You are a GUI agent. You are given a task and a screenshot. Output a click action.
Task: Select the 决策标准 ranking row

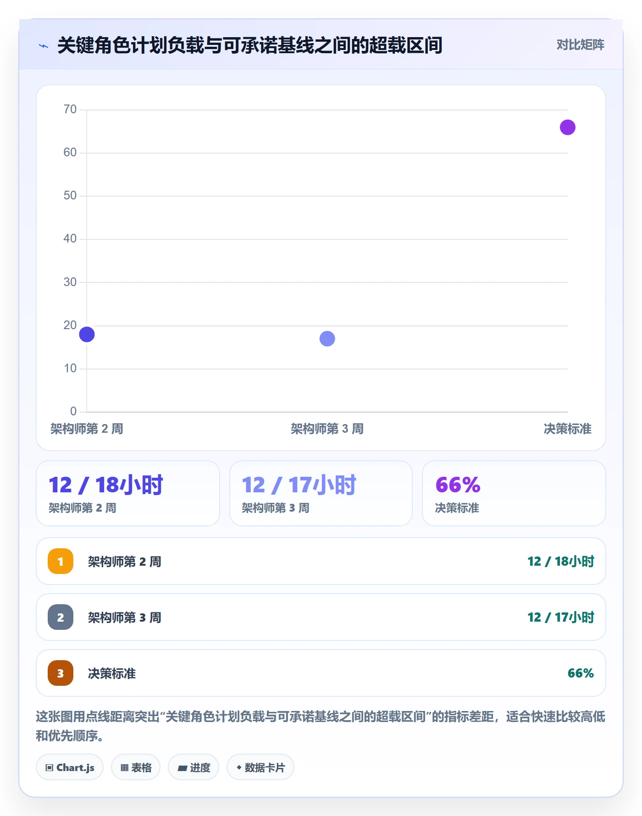pyautogui.click(x=321, y=673)
